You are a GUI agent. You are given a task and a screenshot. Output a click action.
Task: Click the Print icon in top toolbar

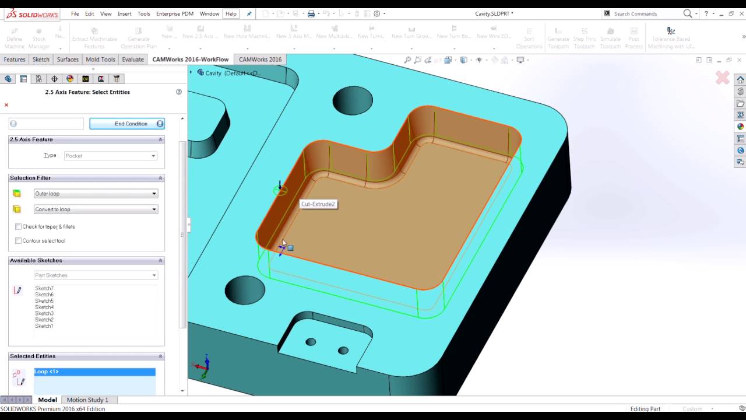(311, 13)
